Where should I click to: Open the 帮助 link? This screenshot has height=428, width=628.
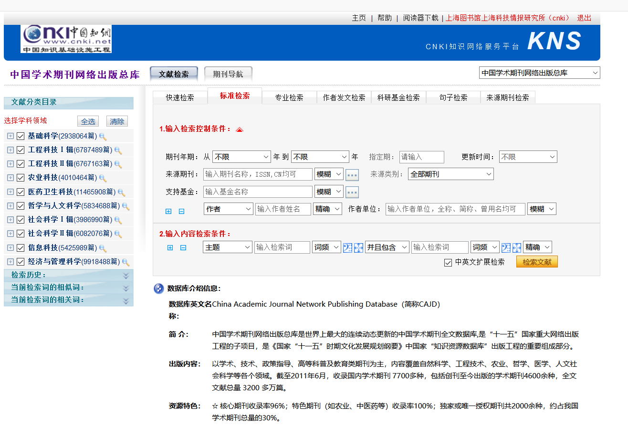click(x=385, y=18)
